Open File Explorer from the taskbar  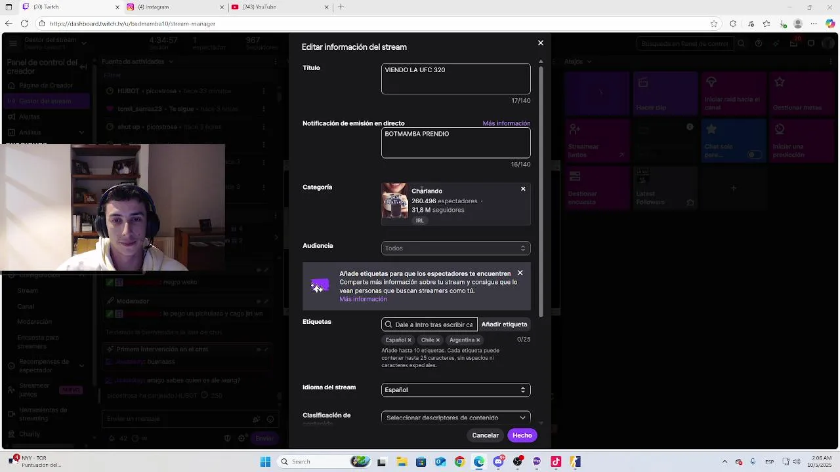[x=402, y=462]
